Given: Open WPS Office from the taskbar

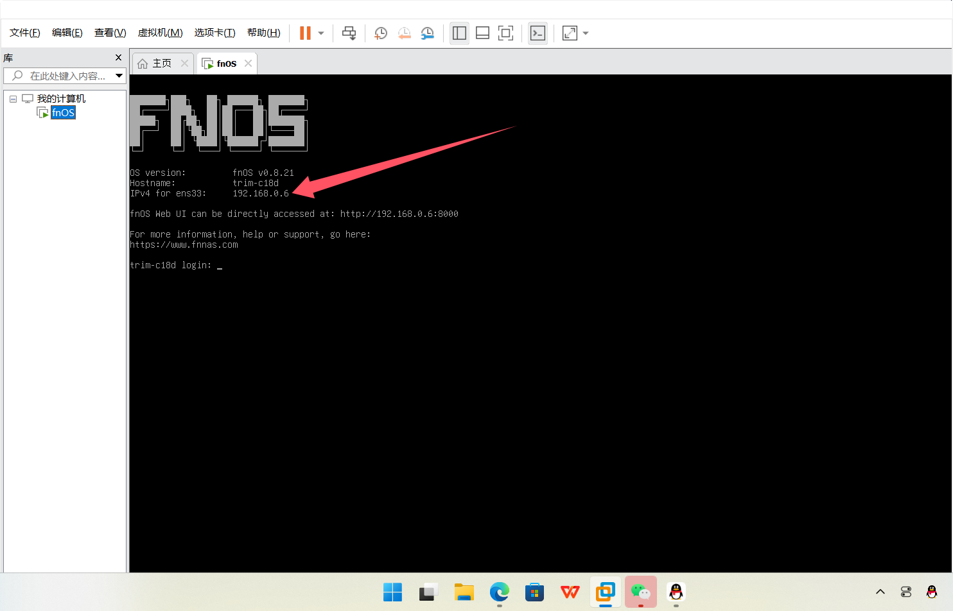Looking at the screenshot, I should pos(570,592).
